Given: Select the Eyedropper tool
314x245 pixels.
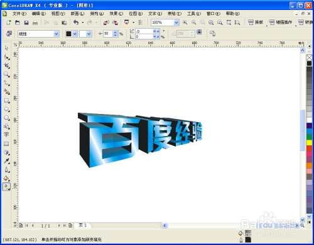Looking at the screenshot, I should click(6, 161).
